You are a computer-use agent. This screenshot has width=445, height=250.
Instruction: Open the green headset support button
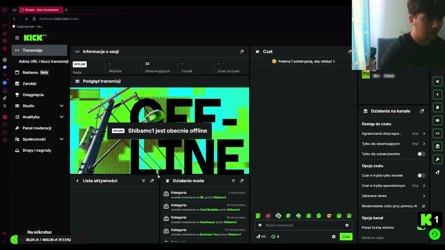pos(435,234)
